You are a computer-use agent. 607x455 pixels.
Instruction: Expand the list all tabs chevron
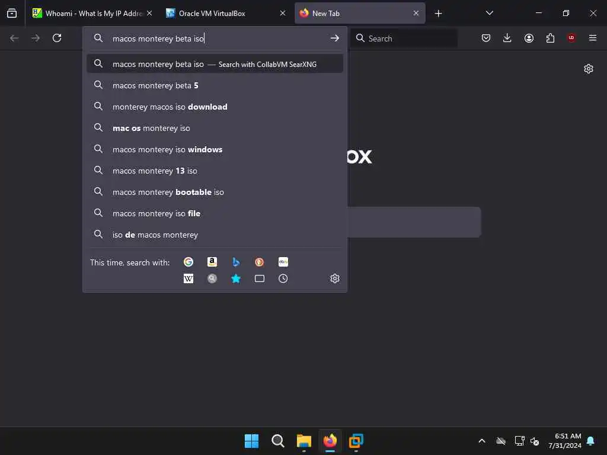tap(489, 13)
